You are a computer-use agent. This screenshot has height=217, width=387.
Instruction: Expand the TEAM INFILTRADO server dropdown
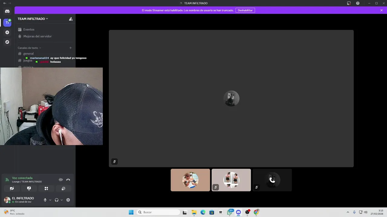click(x=33, y=19)
